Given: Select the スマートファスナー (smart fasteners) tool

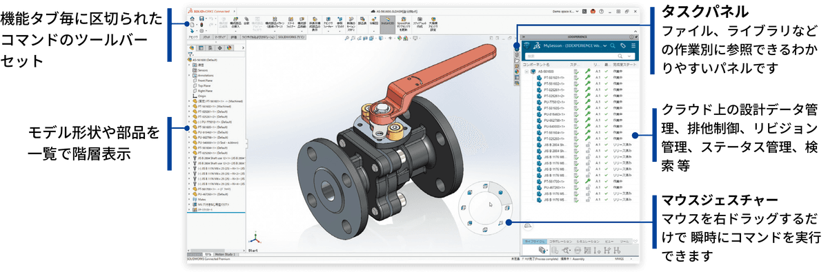Looking at the screenshot, I should pos(290,23).
